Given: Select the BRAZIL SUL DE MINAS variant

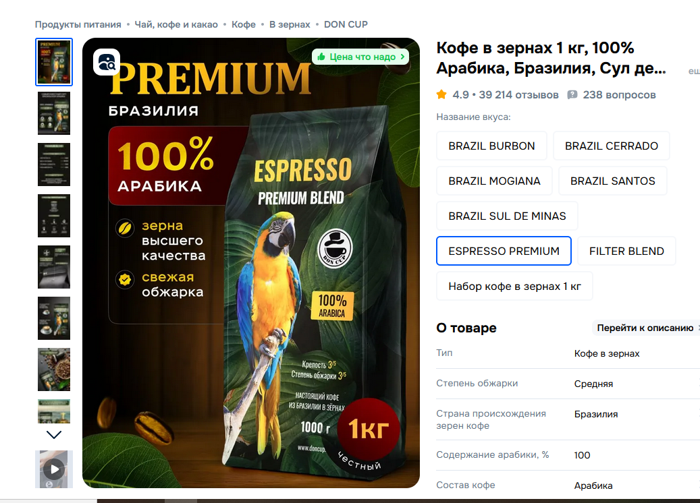Looking at the screenshot, I should pos(507,216).
